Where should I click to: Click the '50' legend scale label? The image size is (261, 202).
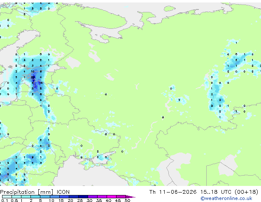click(127, 200)
